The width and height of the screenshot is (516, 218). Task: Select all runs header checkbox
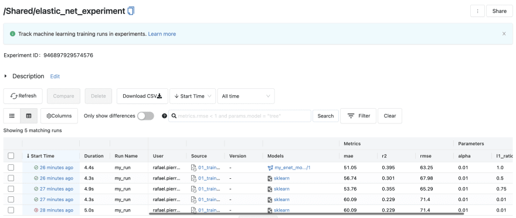pyautogui.click(x=11, y=155)
